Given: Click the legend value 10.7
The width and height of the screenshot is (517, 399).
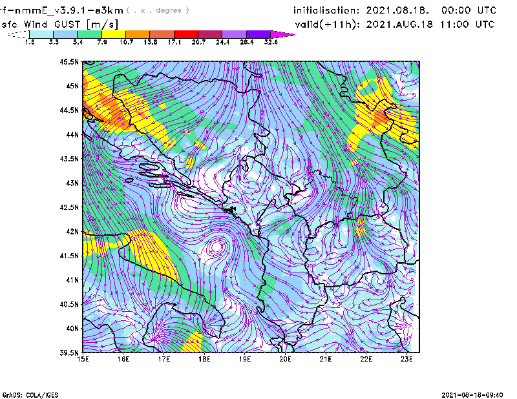Looking at the screenshot, I should point(126,42).
